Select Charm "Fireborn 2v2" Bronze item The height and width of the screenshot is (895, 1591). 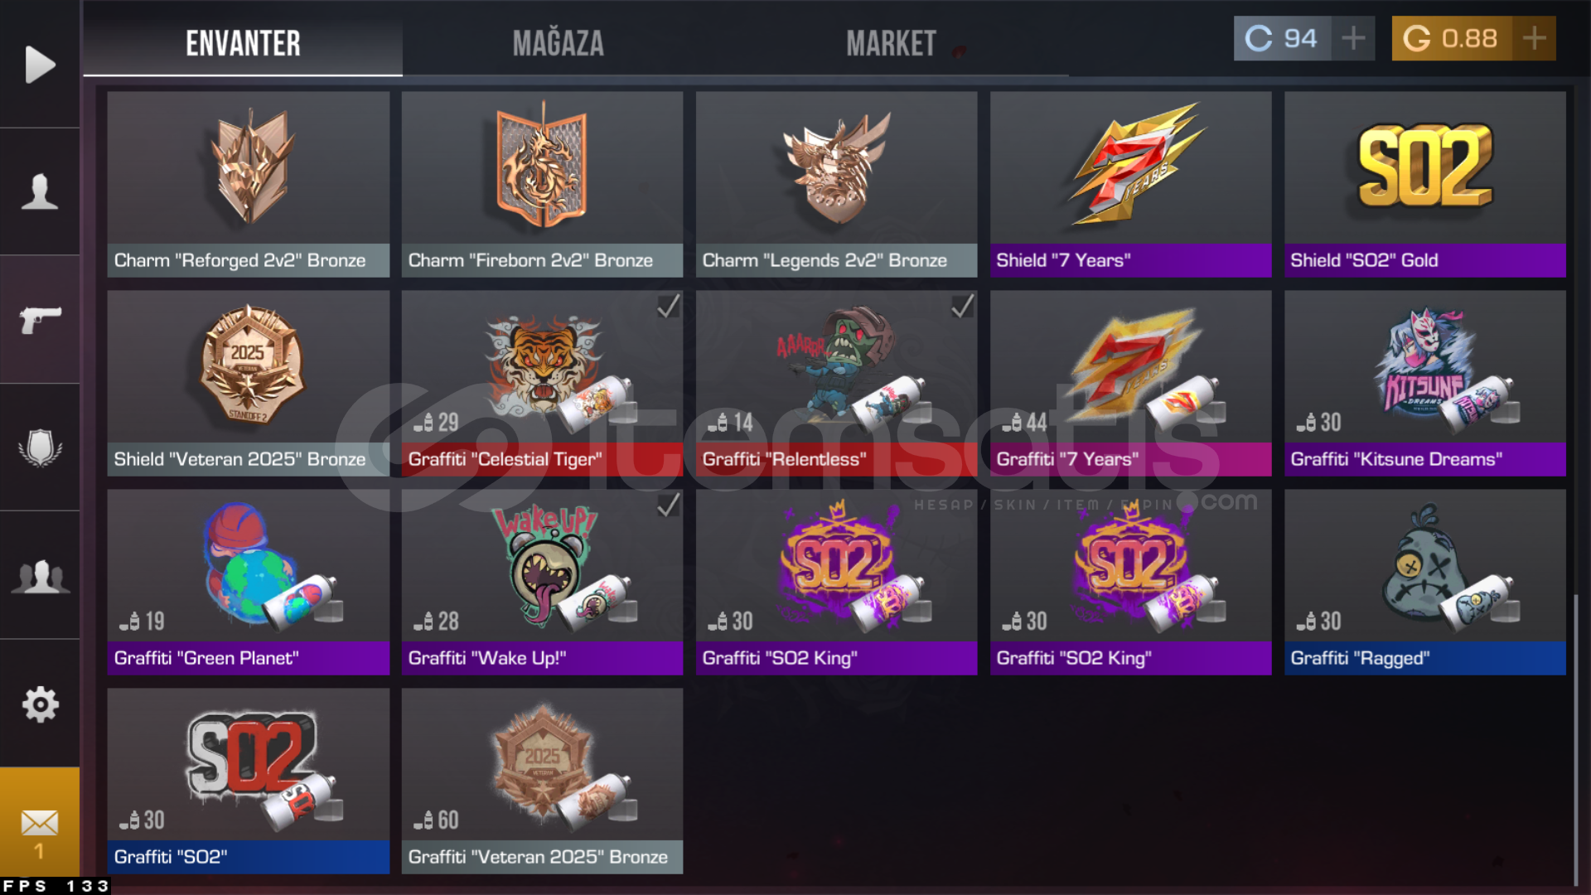(542, 184)
